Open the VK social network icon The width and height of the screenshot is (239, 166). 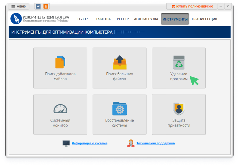38,6
